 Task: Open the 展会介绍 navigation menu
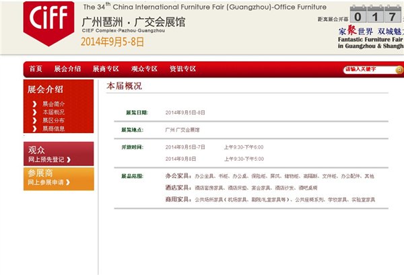pyautogui.click(x=67, y=69)
